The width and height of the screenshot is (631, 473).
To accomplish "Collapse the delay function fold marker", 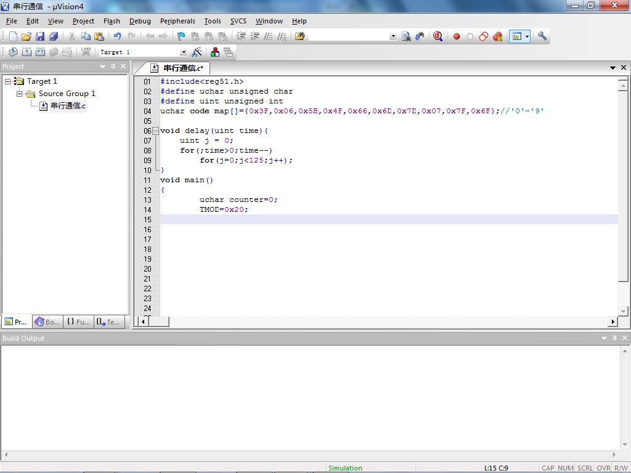I will point(155,131).
